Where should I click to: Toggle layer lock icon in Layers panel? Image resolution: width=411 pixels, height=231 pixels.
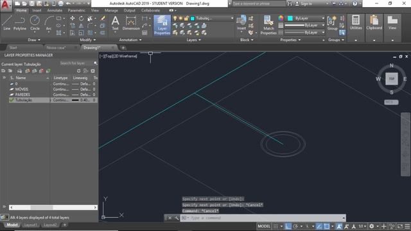(186, 19)
